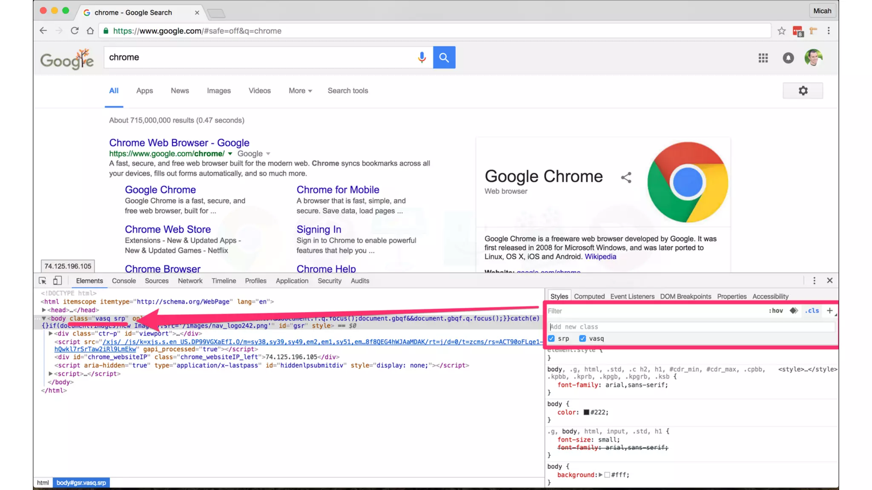Uncheck the srp class checkbox

pyautogui.click(x=551, y=339)
